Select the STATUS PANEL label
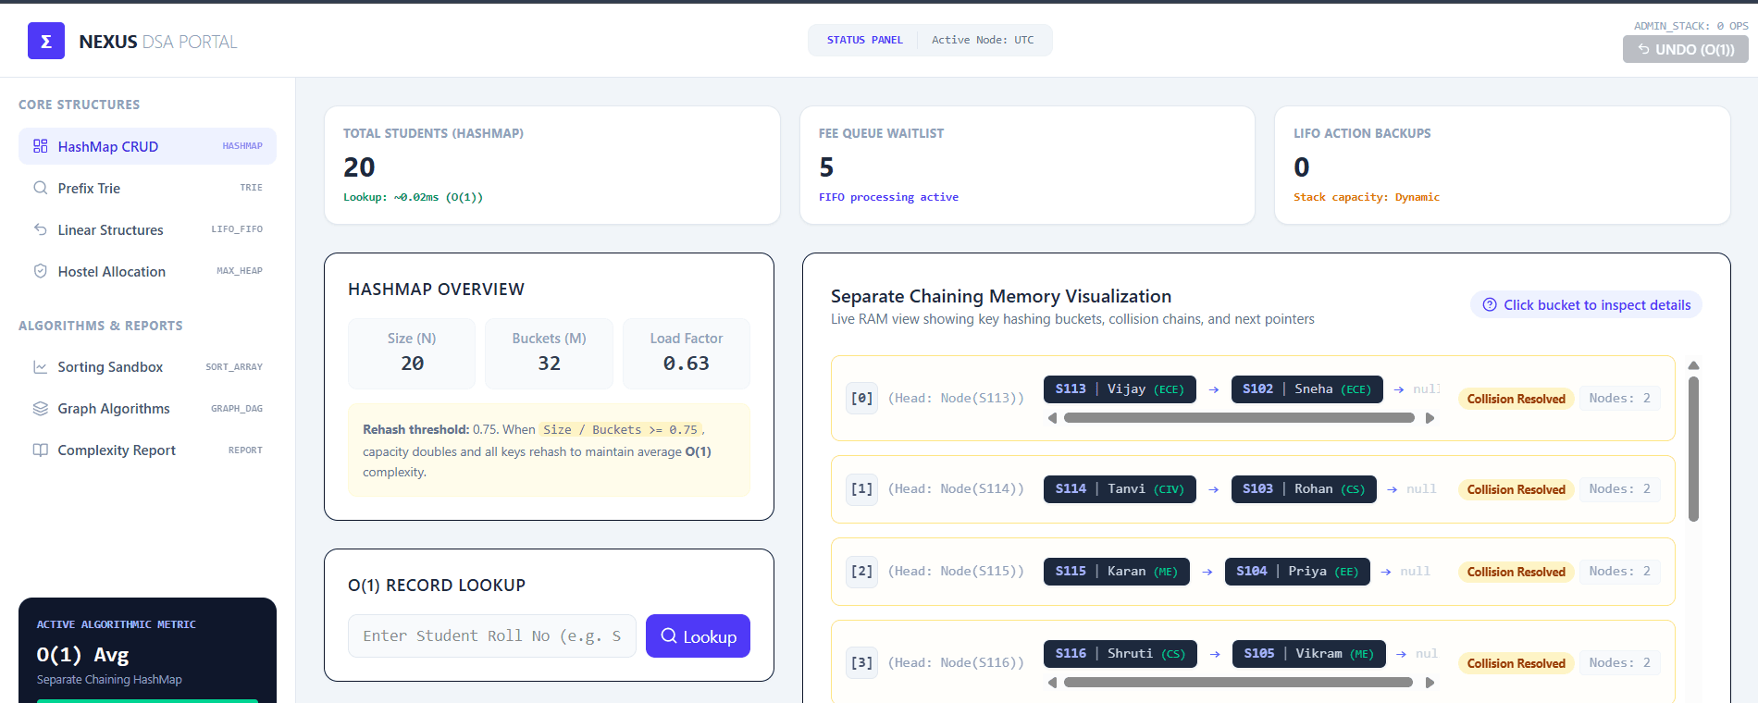Viewport: 1758px width, 703px height. pos(864,40)
